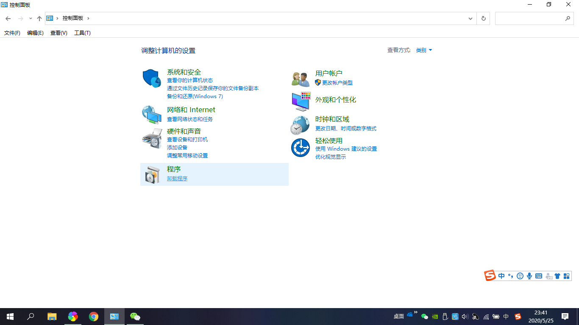Click the 卸载程序 link
Image resolution: width=579 pixels, height=325 pixels.
177,178
